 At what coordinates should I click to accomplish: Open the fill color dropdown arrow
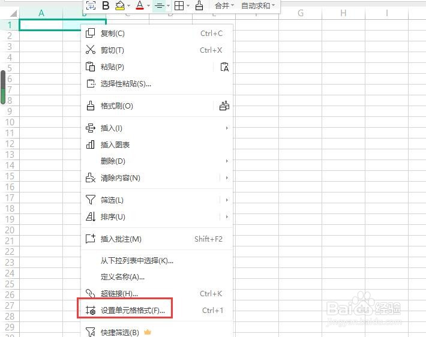point(129,5)
